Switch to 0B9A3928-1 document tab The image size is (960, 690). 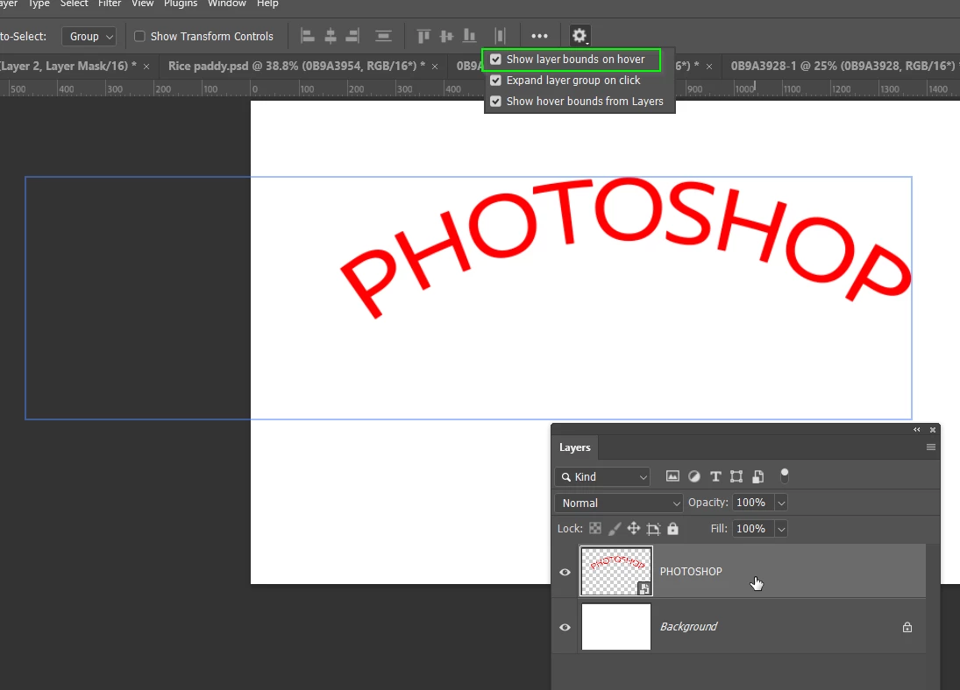pos(843,66)
